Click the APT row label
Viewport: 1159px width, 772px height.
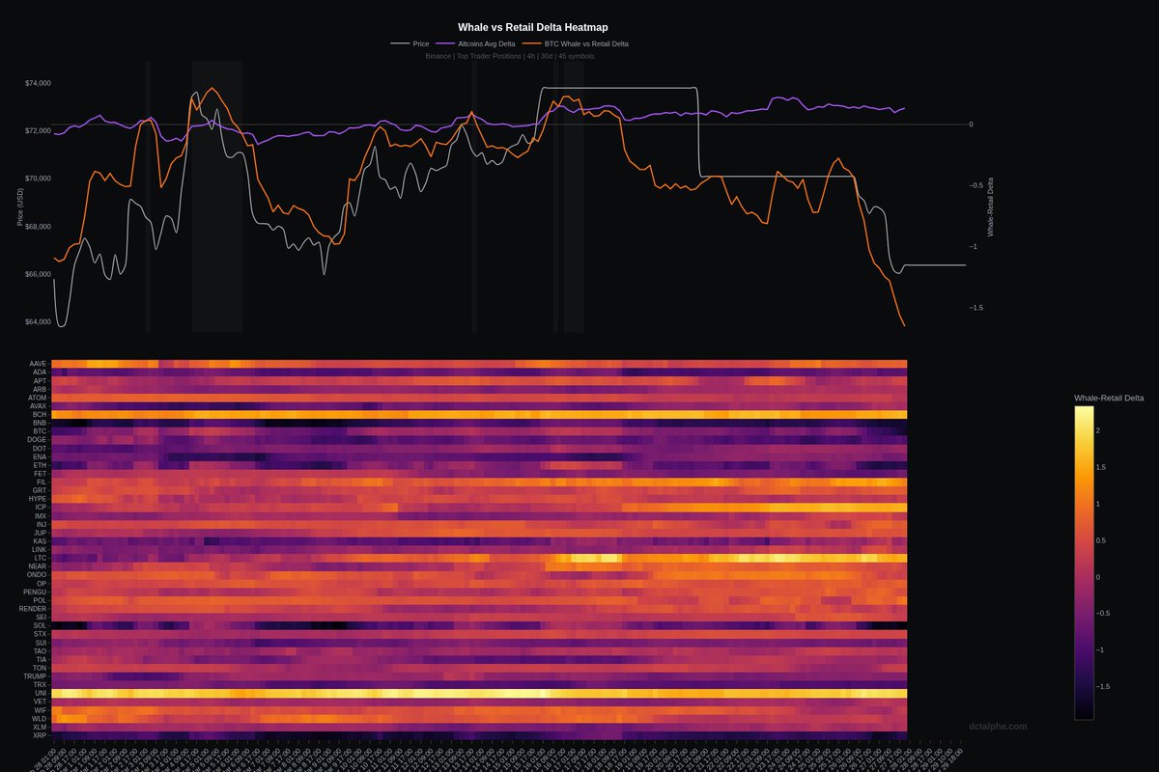40,380
